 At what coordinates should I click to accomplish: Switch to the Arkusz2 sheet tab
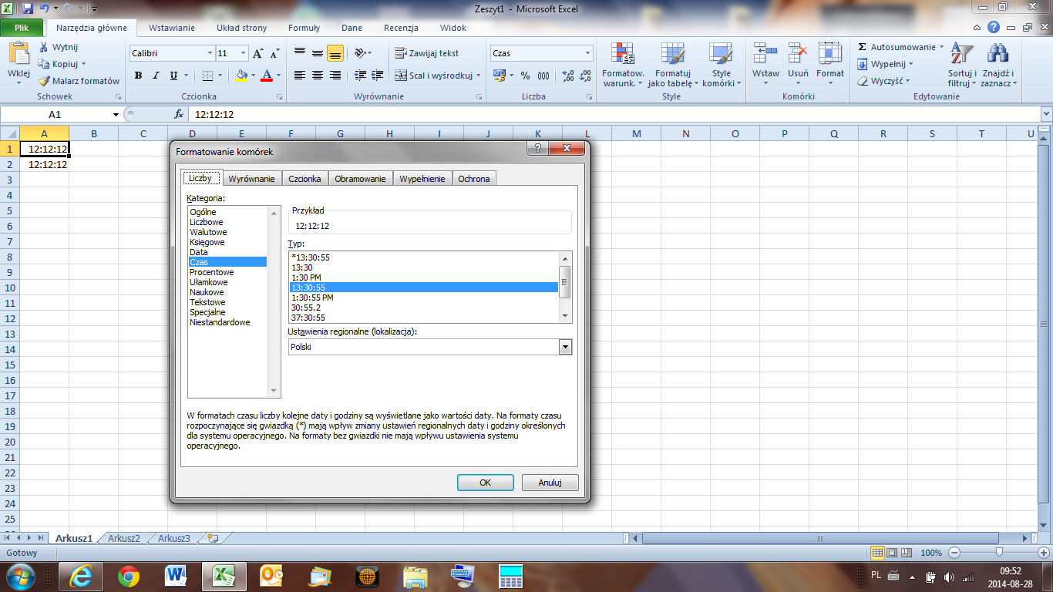pyautogui.click(x=125, y=539)
